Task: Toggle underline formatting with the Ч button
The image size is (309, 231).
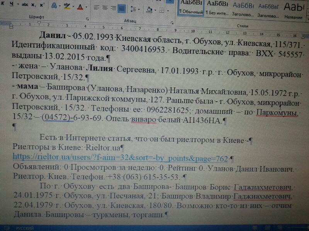Action: point(11,4)
